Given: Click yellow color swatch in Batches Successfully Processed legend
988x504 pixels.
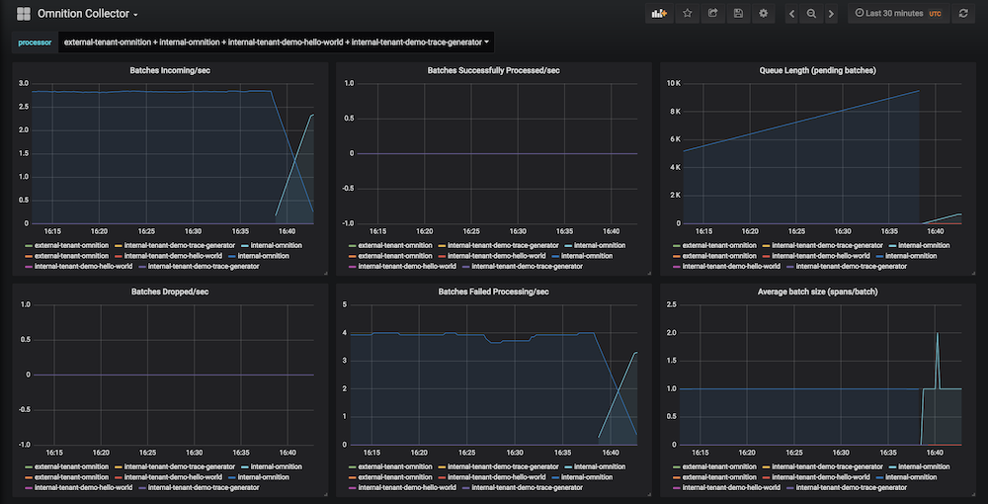Looking at the screenshot, I should click(442, 245).
